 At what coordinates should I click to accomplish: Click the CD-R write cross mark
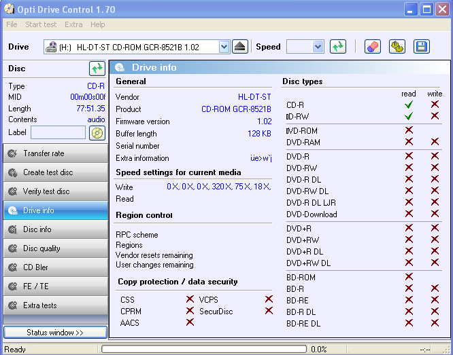pos(435,104)
